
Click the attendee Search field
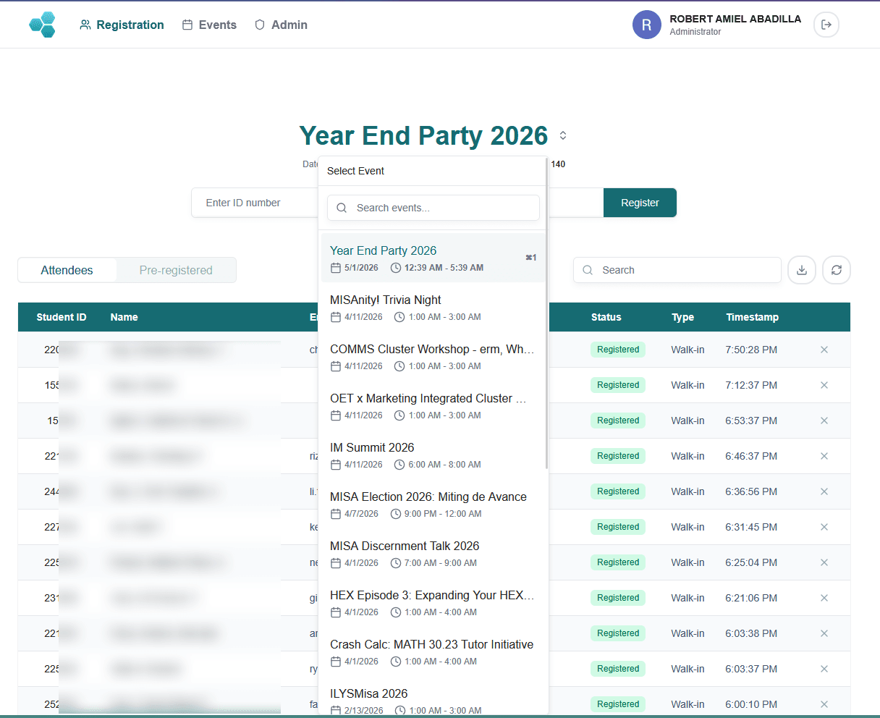677,270
